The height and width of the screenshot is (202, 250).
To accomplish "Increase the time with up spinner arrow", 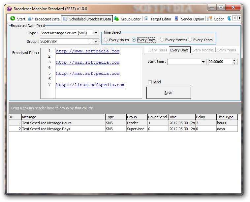I will coord(234,60).
